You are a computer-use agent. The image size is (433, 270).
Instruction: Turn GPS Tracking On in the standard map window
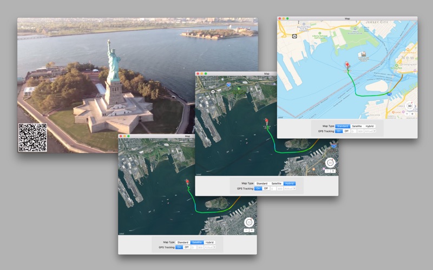[339, 131]
